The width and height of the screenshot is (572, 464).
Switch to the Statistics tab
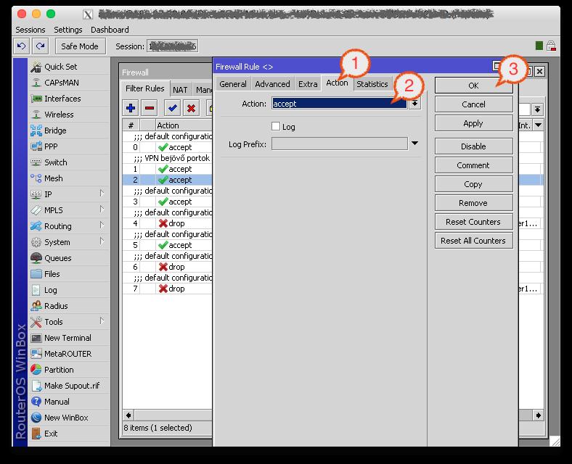click(x=372, y=84)
